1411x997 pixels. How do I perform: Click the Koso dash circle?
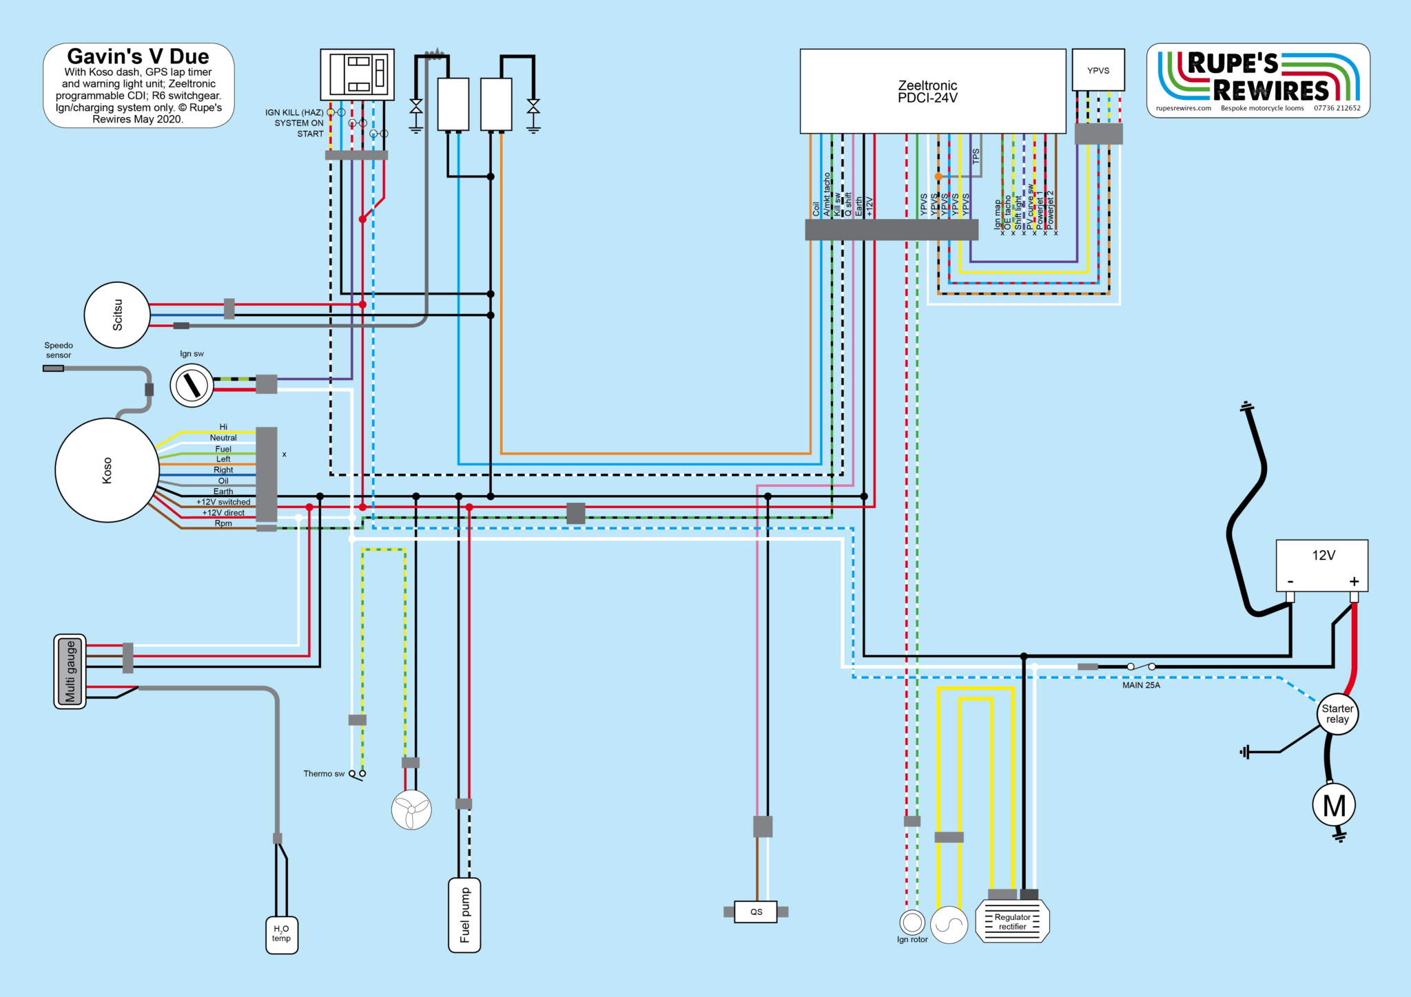[x=107, y=470]
